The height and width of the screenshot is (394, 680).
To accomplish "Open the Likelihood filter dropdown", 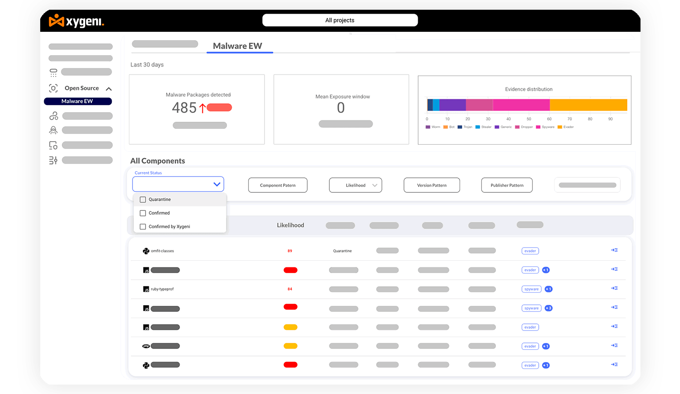I will (355, 185).
